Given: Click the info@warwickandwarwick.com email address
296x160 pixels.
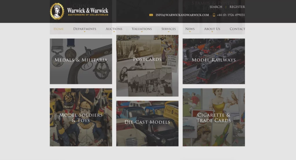Looking at the screenshot, I should 182,15.
